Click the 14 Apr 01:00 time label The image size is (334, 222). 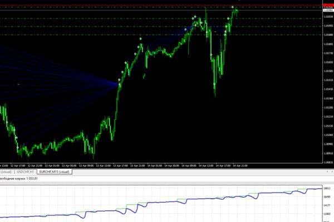[x=155, y=165]
